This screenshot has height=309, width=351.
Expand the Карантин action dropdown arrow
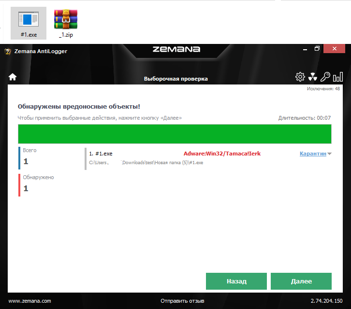[329, 154]
